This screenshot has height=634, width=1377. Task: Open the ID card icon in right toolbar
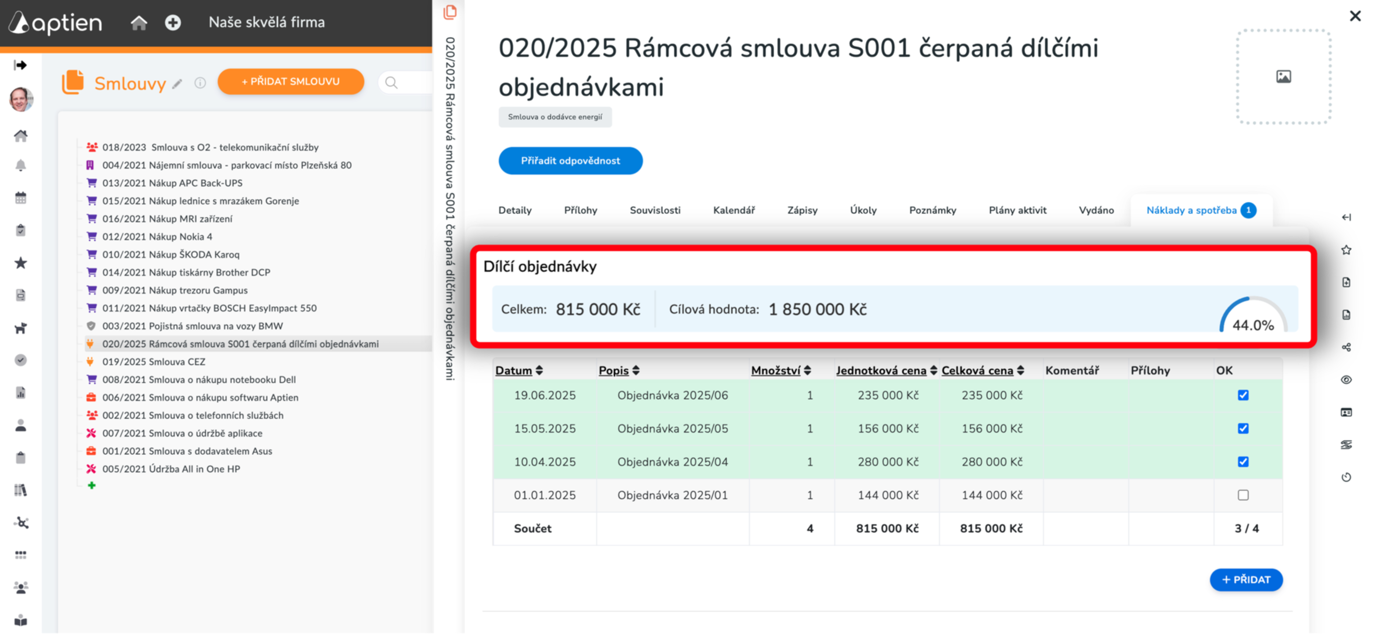(x=1346, y=412)
